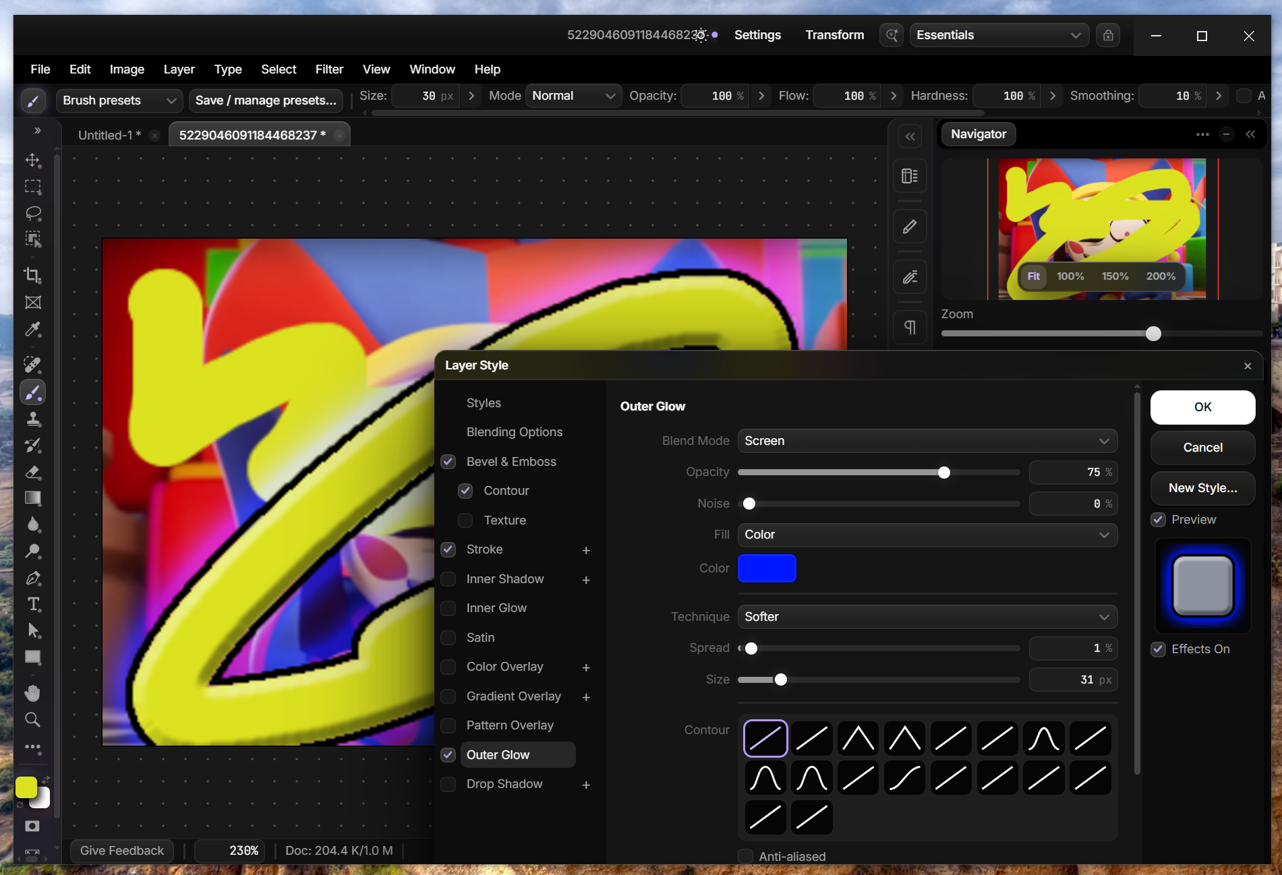The image size is (1282, 875).
Task: Open the Technique Softer dropdown
Action: tap(927, 617)
